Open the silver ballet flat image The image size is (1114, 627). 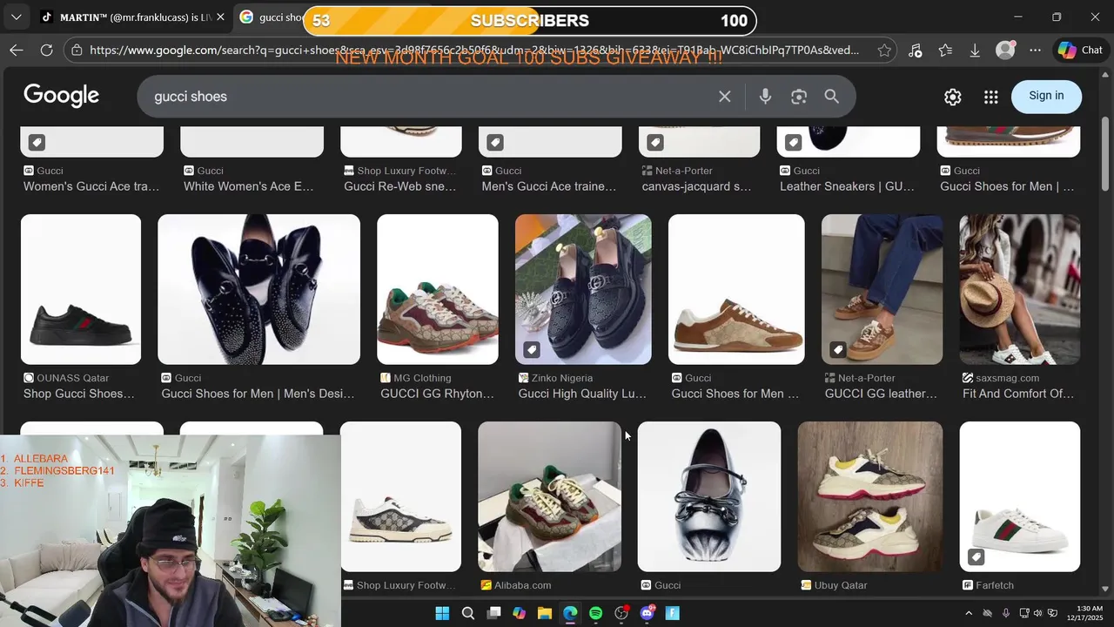(x=709, y=496)
